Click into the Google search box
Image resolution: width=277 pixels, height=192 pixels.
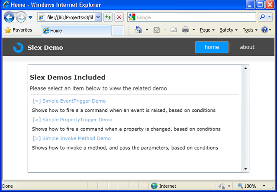[192, 17]
